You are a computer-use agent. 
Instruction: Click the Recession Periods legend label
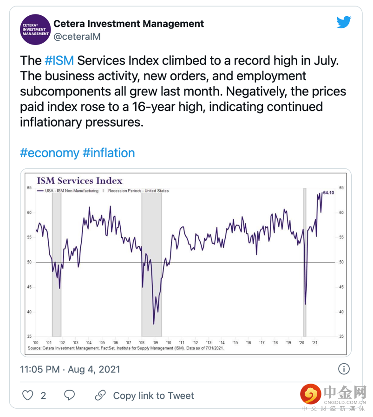tap(138, 191)
